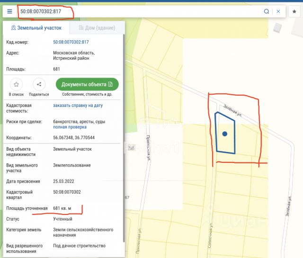The image size is (303, 258).
Task: Open favorites star button at top right
Action: coord(294,11)
